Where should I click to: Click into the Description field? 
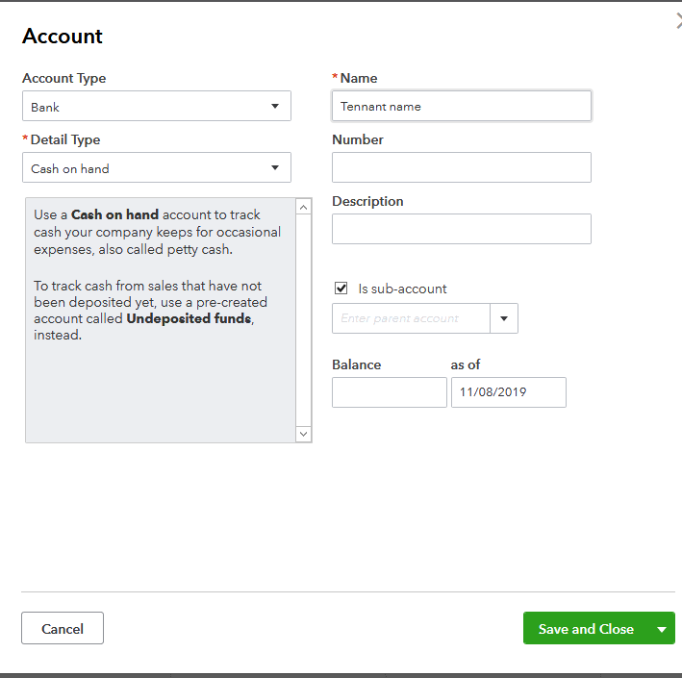(x=461, y=229)
